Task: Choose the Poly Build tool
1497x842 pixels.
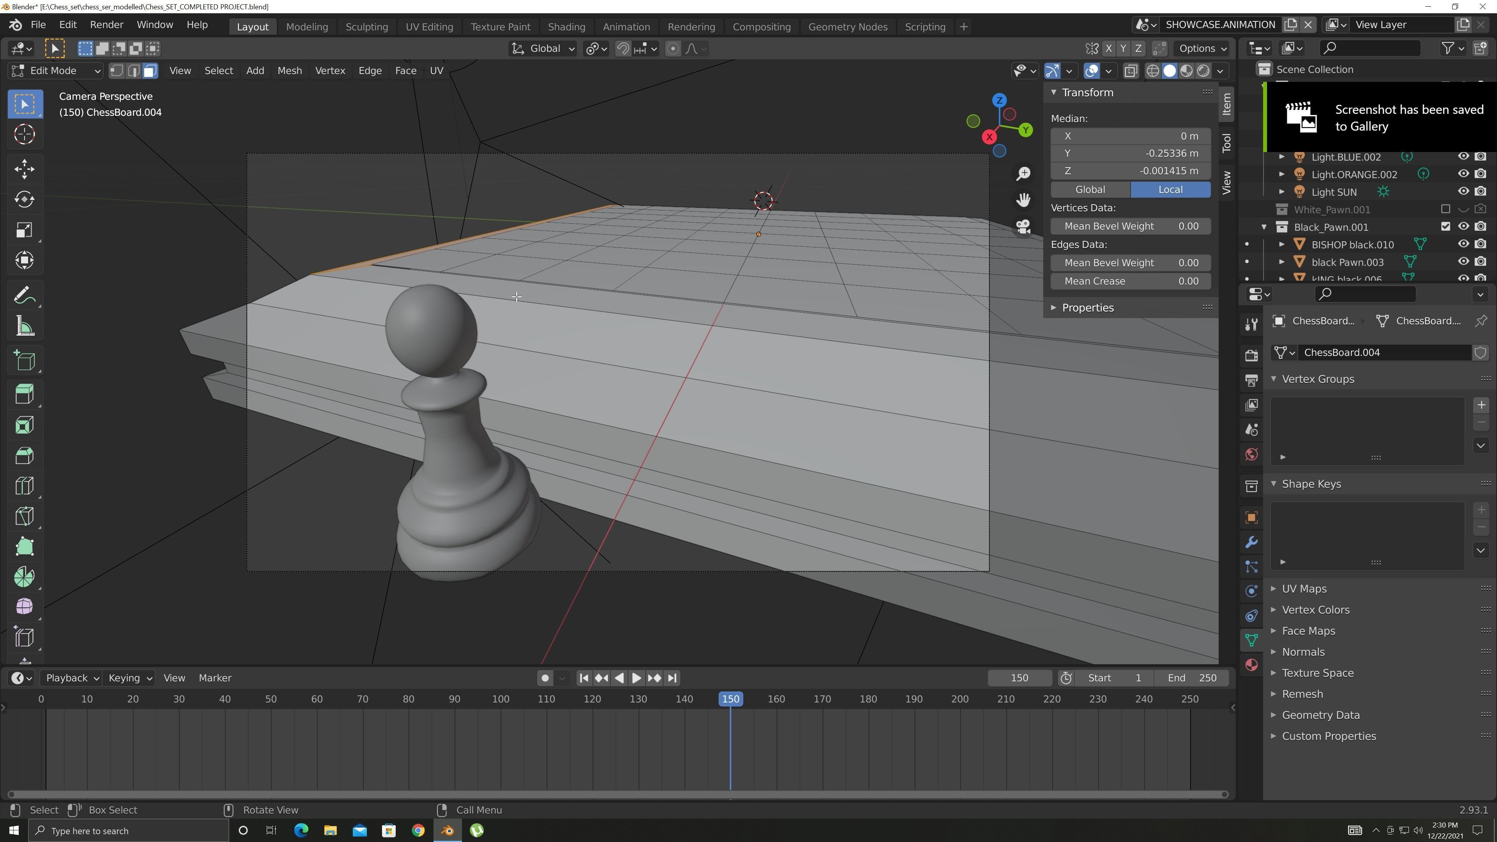Action: point(25,546)
